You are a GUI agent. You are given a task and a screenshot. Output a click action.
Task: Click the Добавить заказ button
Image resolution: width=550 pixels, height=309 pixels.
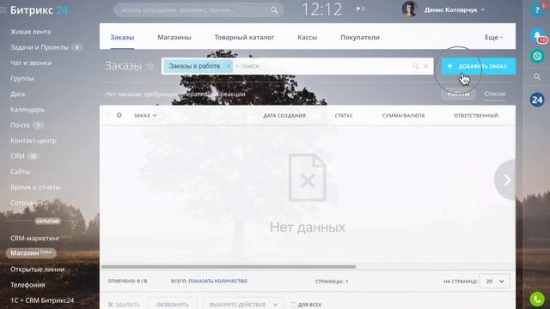479,66
